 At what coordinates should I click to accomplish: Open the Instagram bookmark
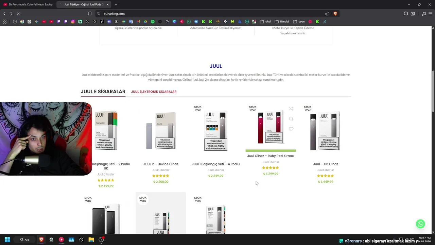point(73,21)
